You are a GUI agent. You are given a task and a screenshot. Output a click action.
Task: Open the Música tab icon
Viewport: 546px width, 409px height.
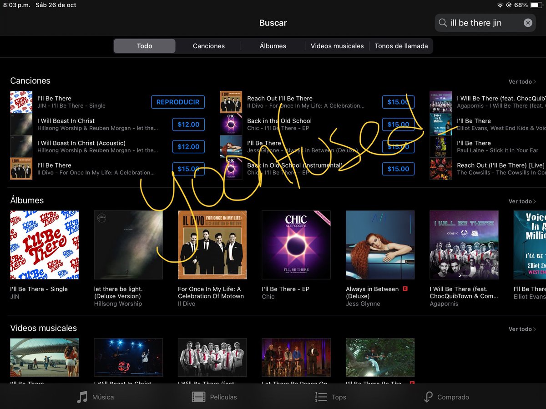click(x=82, y=397)
